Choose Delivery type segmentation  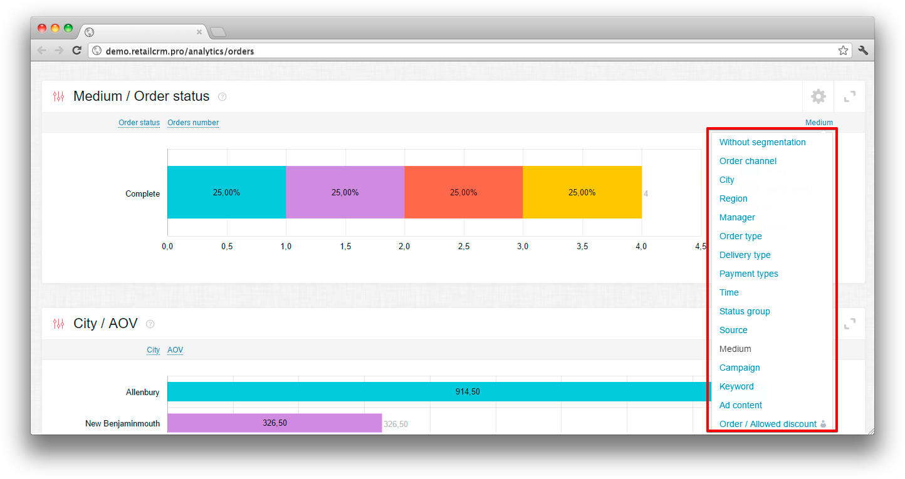pyautogui.click(x=745, y=255)
